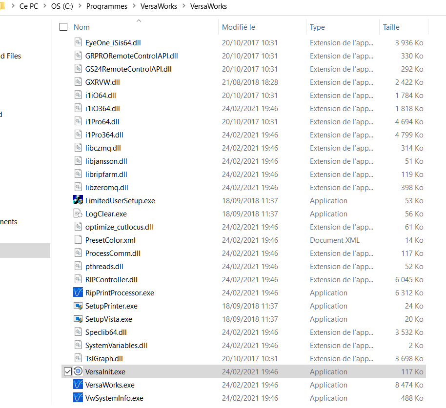446x408 pixels.
Task: Navigate to the parent VersaWorks folder breadcrumb
Action: pos(159,6)
